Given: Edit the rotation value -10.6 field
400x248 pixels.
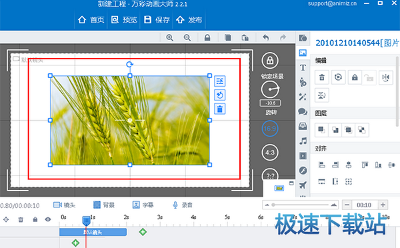Looking at the screenshot, I should click(x=270, y=103).
